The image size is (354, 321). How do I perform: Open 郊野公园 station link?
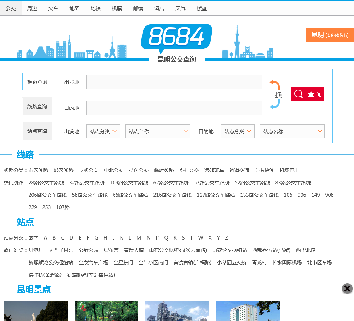click(88, 250)
